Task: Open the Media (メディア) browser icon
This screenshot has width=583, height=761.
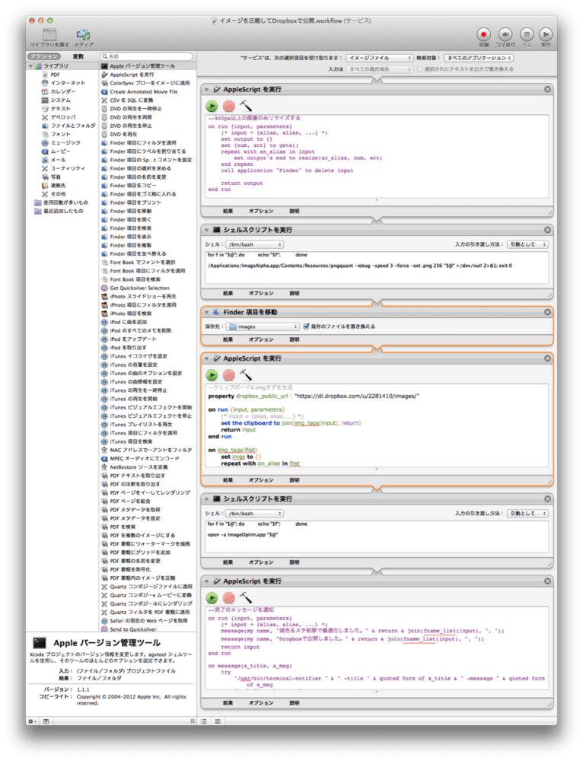Action: (84, 35)
